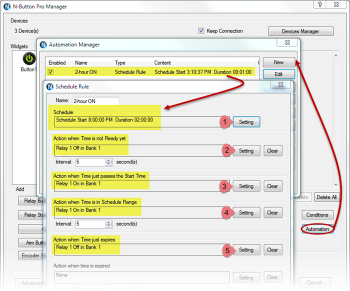This screenshot has width=350, height=291.
Task: Decrease the not Ready yet Interval value
Action: tap(108, 164)
